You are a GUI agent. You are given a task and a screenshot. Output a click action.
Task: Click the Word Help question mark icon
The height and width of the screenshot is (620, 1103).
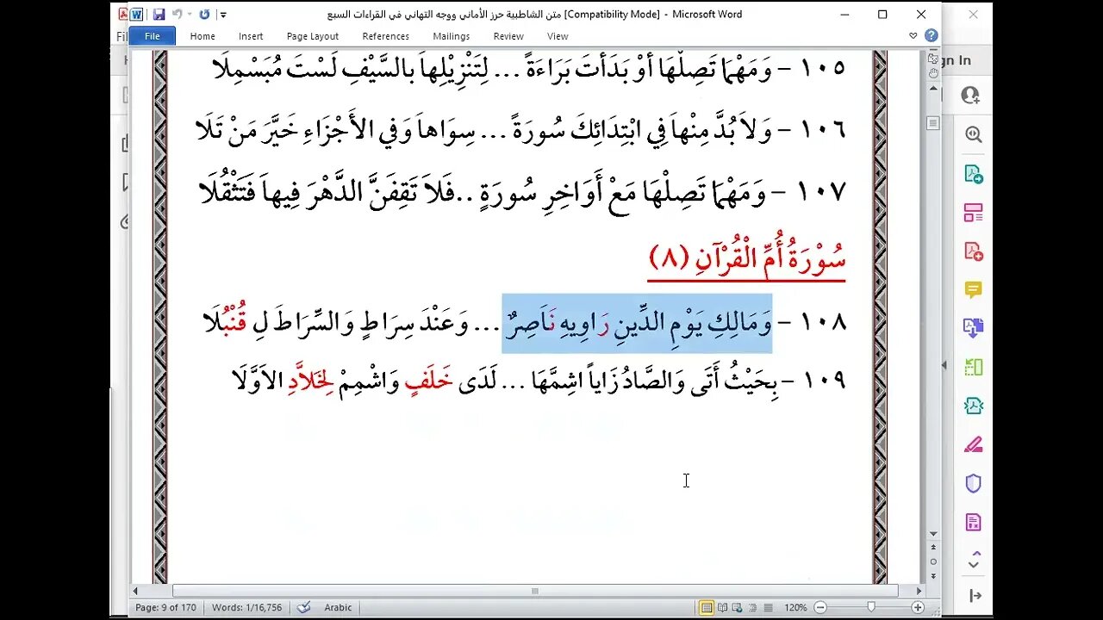(x=931, y=36)
